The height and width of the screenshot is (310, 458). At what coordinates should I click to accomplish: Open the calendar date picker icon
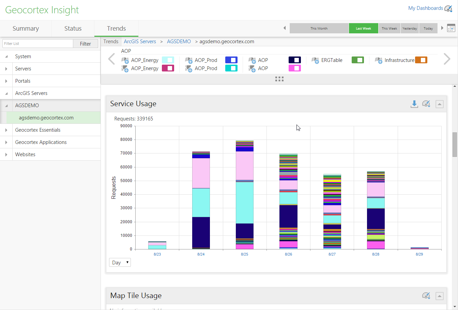pyautogui.click(x=451, y=28)
